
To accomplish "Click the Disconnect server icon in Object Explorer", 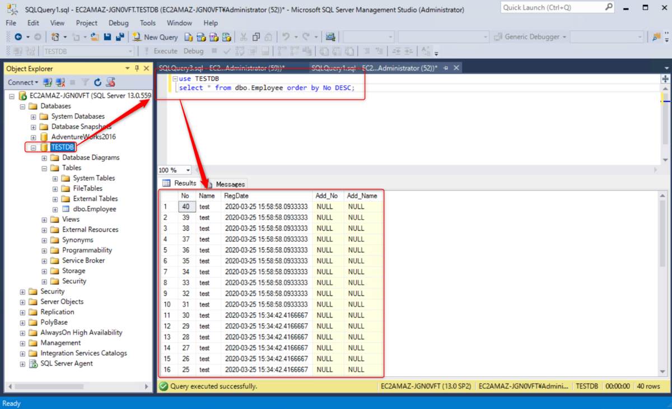I will click(59, 82).
